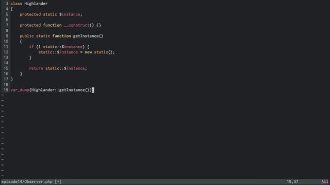This screenshot has width=330, height=185.
Task: Click line number 12 in the gutter
Action: click(6, 52)
